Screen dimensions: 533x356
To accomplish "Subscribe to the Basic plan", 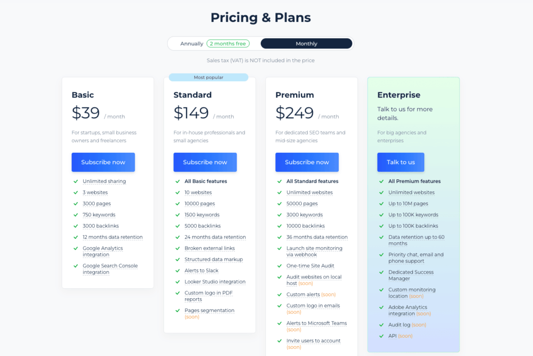I will (x=103, y=162).
